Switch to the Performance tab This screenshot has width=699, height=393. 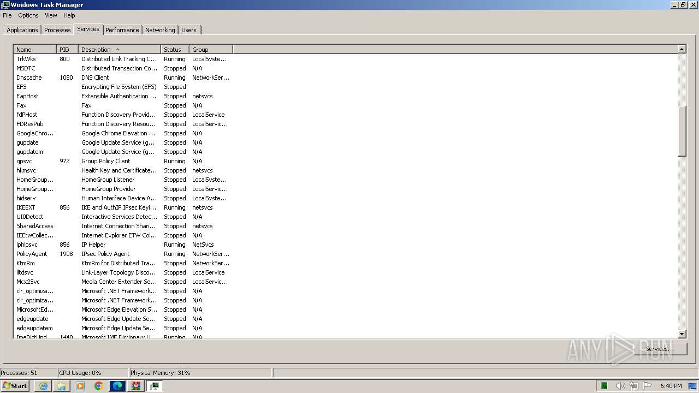(x=122, y=30)
